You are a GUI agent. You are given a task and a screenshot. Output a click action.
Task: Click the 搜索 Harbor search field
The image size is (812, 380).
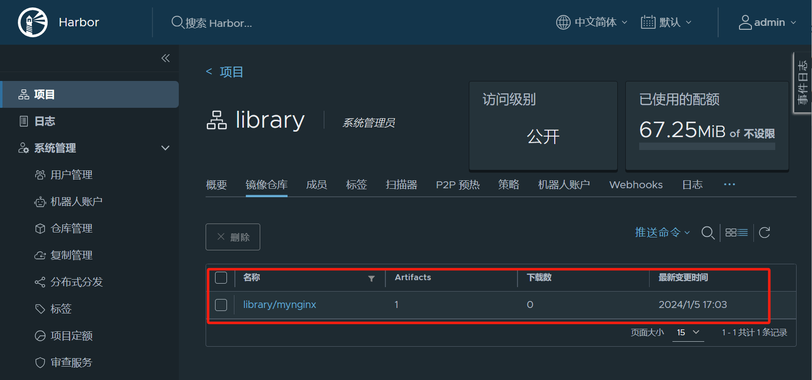(x=219, y=23)
